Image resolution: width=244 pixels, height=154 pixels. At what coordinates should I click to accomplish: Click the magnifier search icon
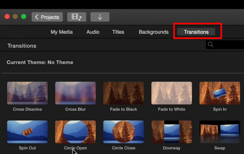pos(211,44)
